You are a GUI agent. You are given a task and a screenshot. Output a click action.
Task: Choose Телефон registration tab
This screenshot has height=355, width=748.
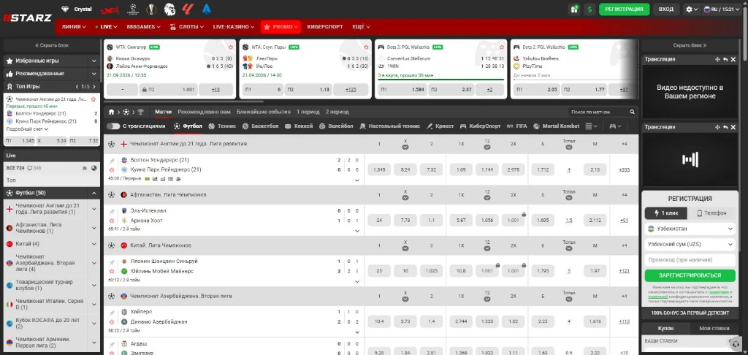coord(711,213)
